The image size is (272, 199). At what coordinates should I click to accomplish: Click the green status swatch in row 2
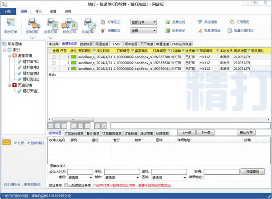tap(73, 63)
